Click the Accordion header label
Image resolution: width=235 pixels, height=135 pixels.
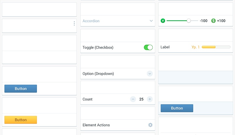click(91, 21)
